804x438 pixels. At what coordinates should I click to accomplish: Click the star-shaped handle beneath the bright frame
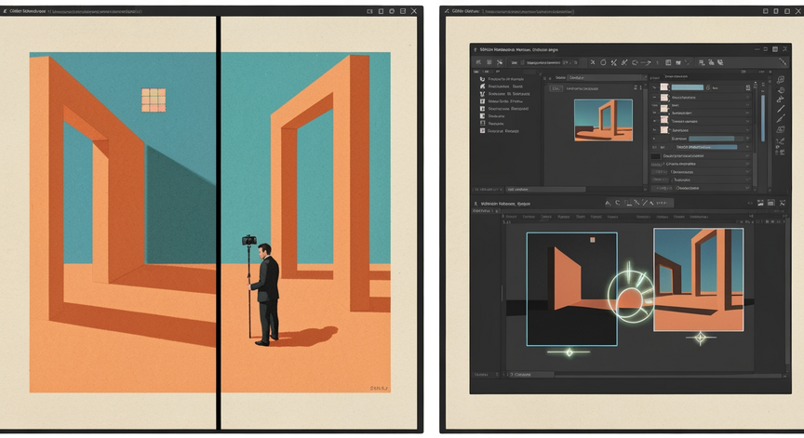pos(701,338)
